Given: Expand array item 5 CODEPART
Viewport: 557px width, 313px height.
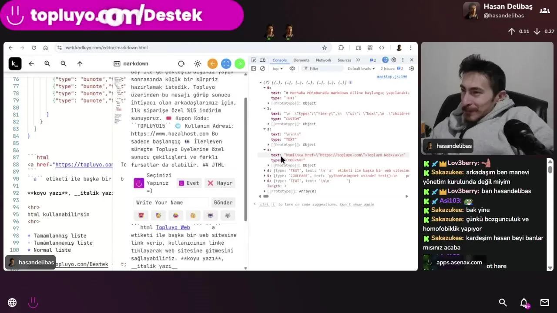Looking at the screenshot, I should point(265,176).
